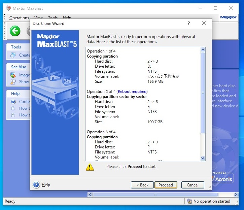
Task: Click the second How-to document icon
Action: 13,115
